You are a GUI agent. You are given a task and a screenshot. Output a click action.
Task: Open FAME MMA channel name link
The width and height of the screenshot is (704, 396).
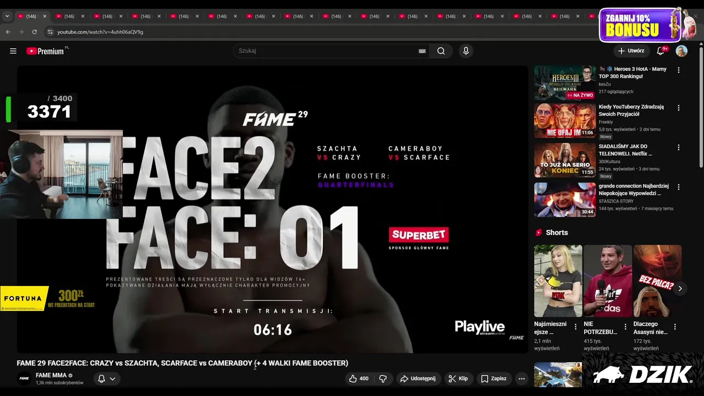point(51,375)
